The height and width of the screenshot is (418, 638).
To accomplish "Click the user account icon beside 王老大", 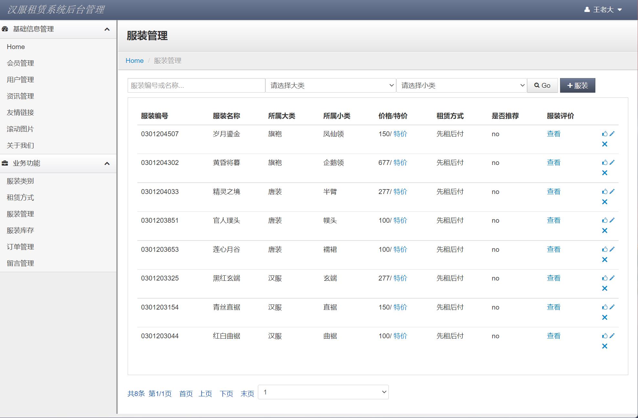I will pos(587,10).
